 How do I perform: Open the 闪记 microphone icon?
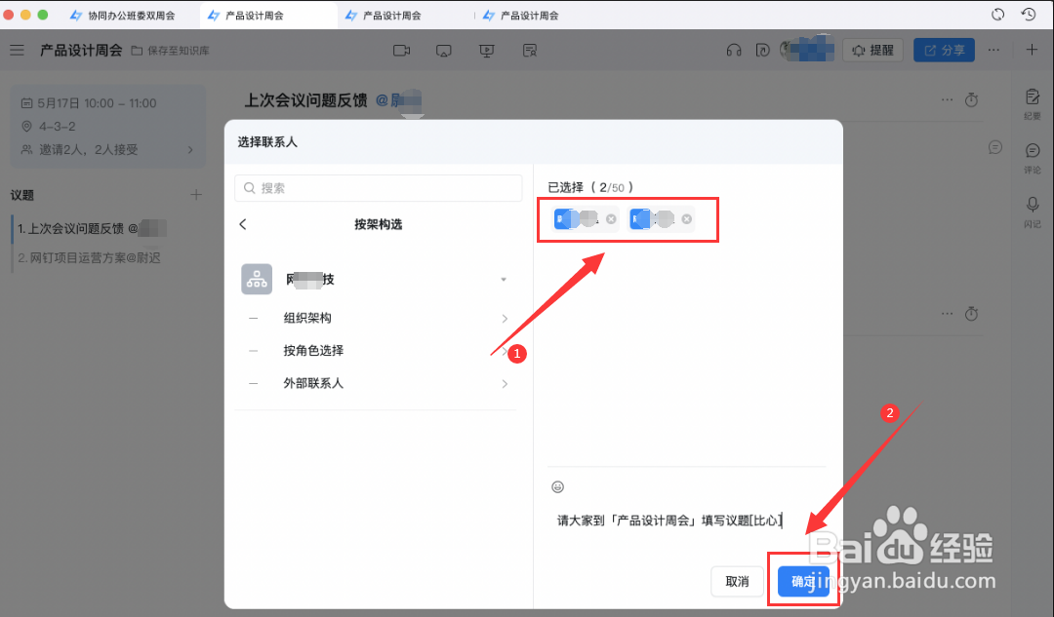[x=1033, y=212]
